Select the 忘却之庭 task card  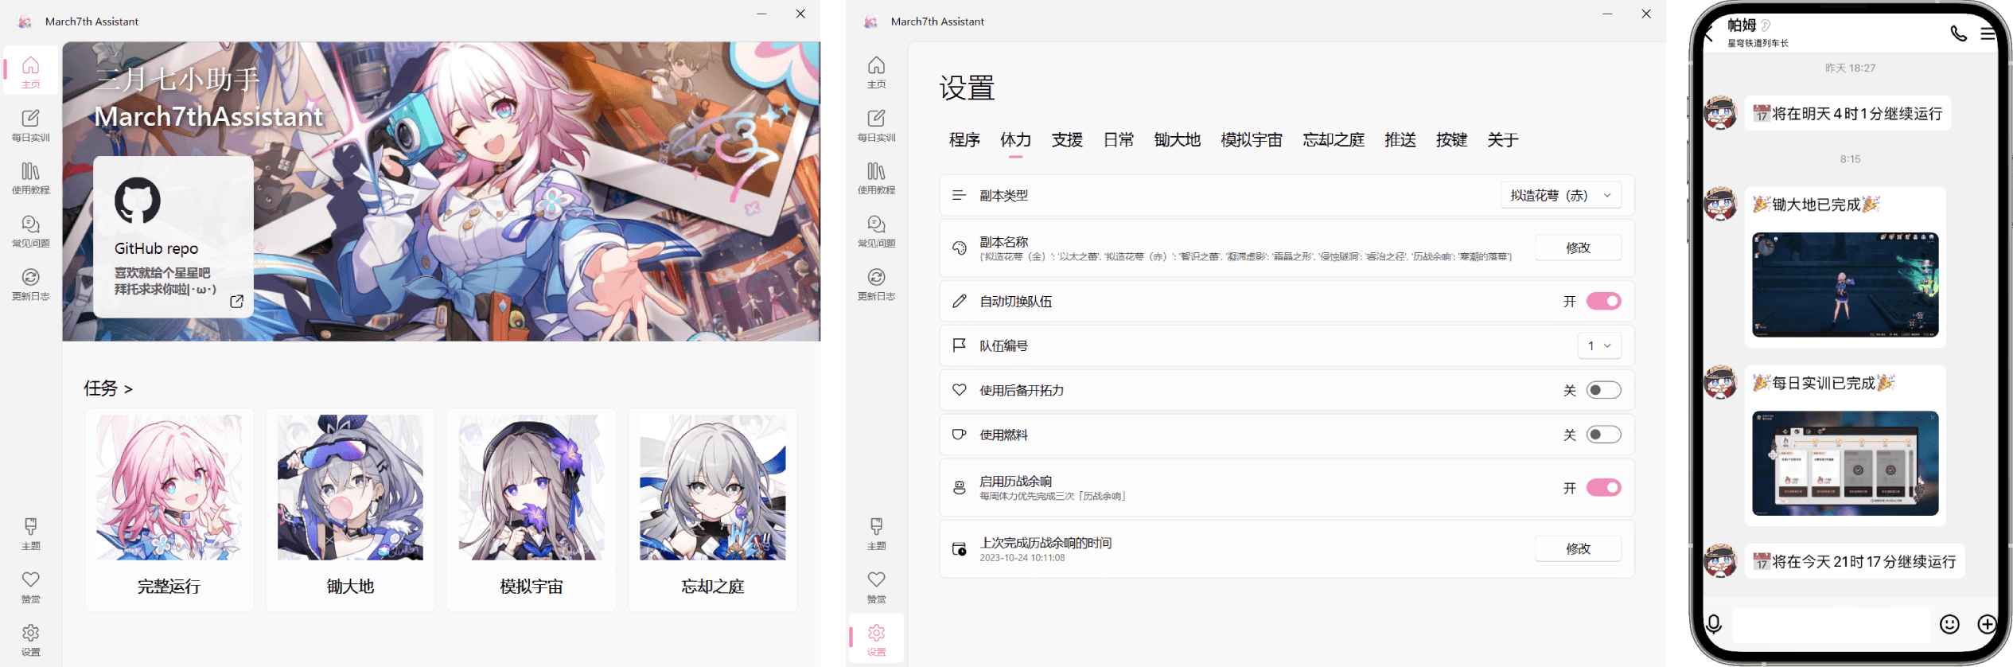712,509
